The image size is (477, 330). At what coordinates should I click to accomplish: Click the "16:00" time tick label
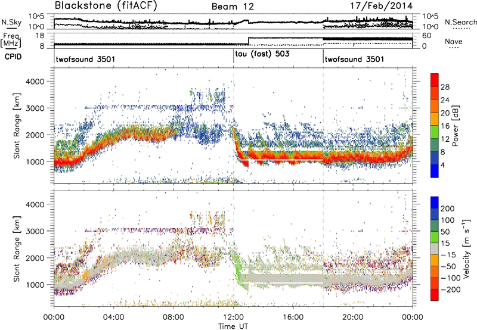[x=293, y=317]
